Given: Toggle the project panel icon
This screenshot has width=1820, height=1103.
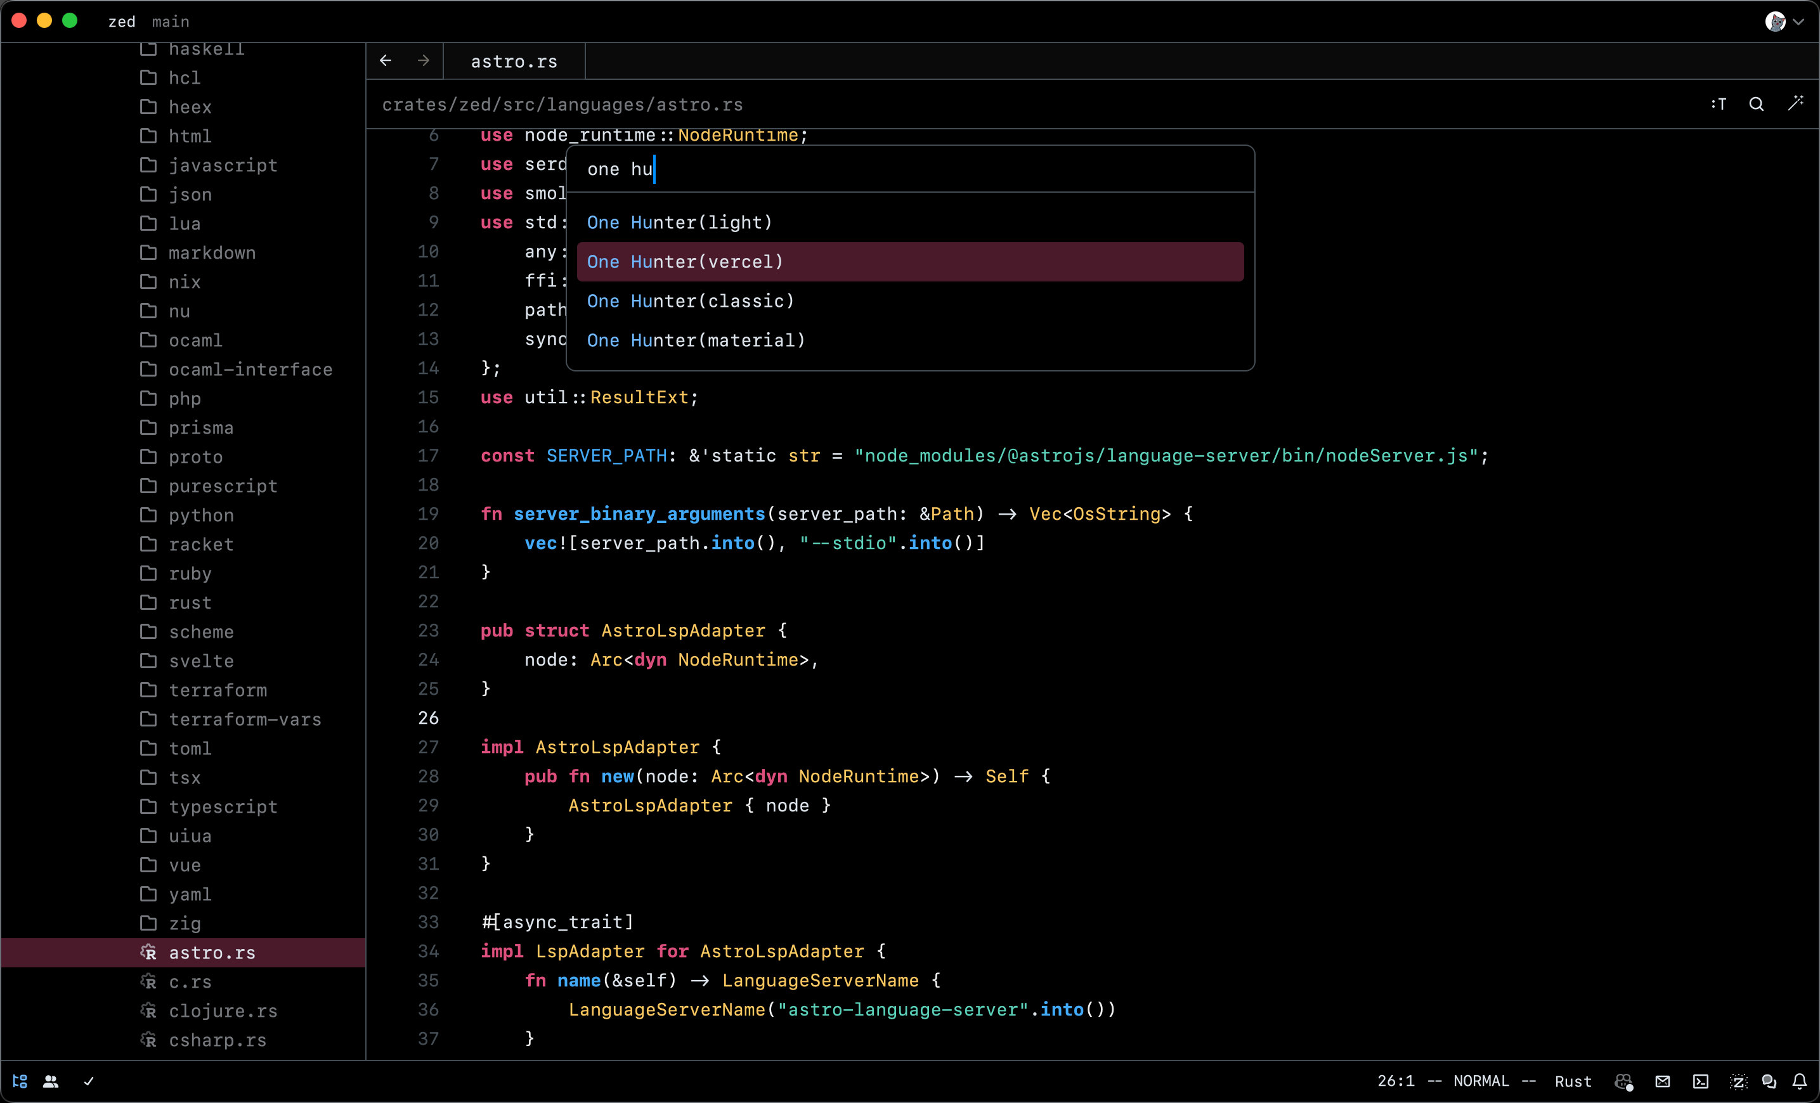Looking at the screenshot, I should tap(20, 1081).
